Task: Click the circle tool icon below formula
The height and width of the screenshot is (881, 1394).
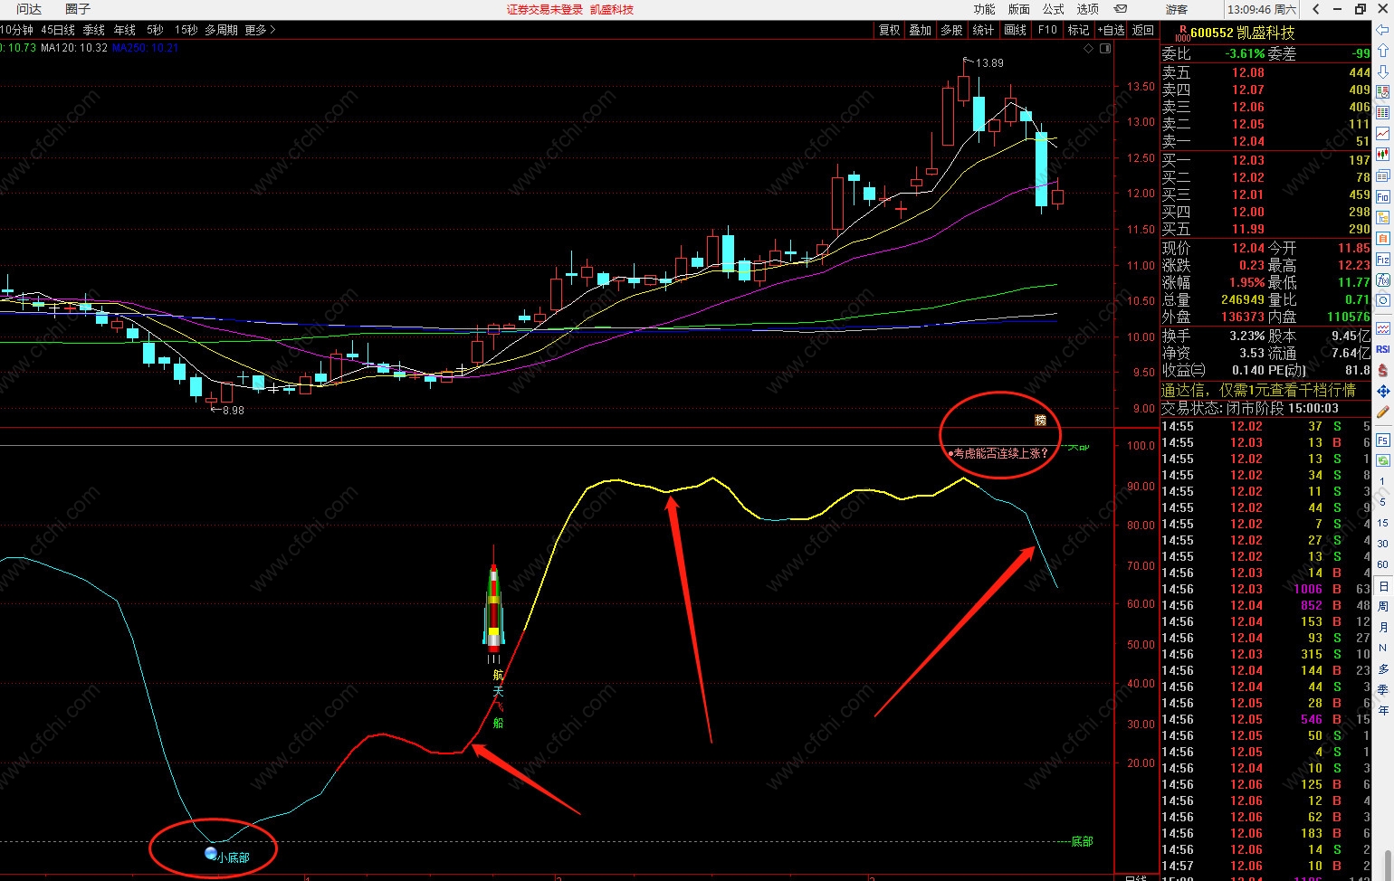Action: pyautogui.click(x=1382, y=300)
